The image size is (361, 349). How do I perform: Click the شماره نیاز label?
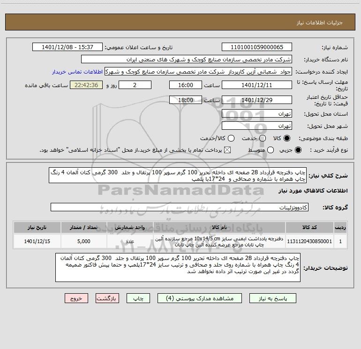click(x=335, y=48)
